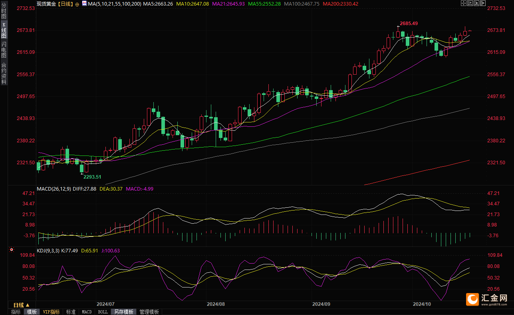The image size is (514, 315).
Task: Open the 闪电图 side tab
Action: point(4,49)
